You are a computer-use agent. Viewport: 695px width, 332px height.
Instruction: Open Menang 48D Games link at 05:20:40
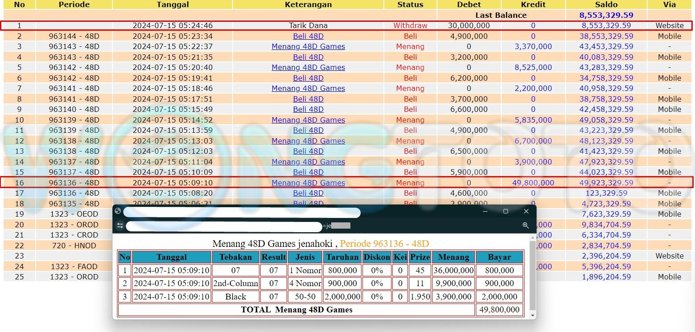(308, 67)
